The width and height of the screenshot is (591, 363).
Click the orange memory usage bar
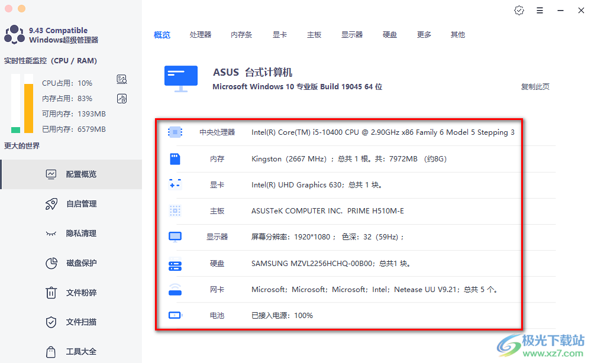pyautogui.click(x=28, y=108)
